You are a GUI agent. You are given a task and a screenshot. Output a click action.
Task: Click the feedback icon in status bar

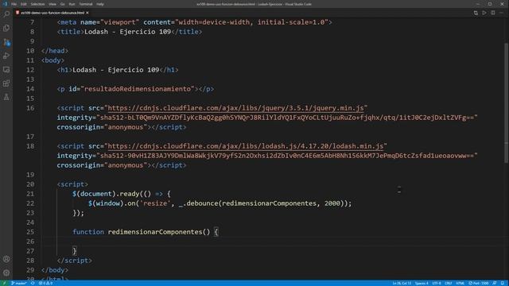495,283
